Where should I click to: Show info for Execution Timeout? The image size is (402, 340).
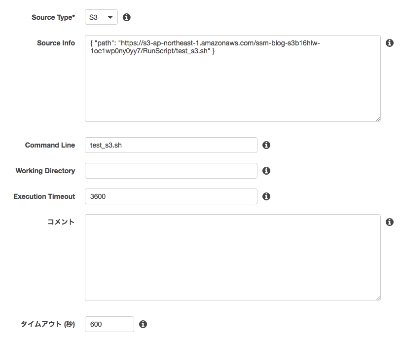click(x=266, y=196)
